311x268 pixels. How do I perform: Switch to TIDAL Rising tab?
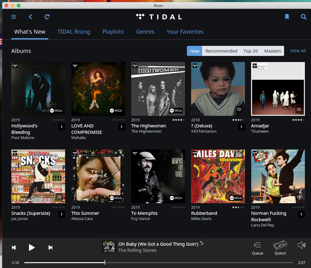(74, 32)
